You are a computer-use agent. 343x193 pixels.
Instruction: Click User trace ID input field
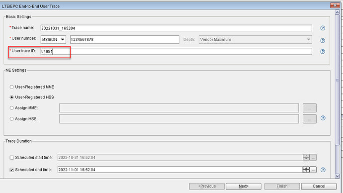coord(176,51)
